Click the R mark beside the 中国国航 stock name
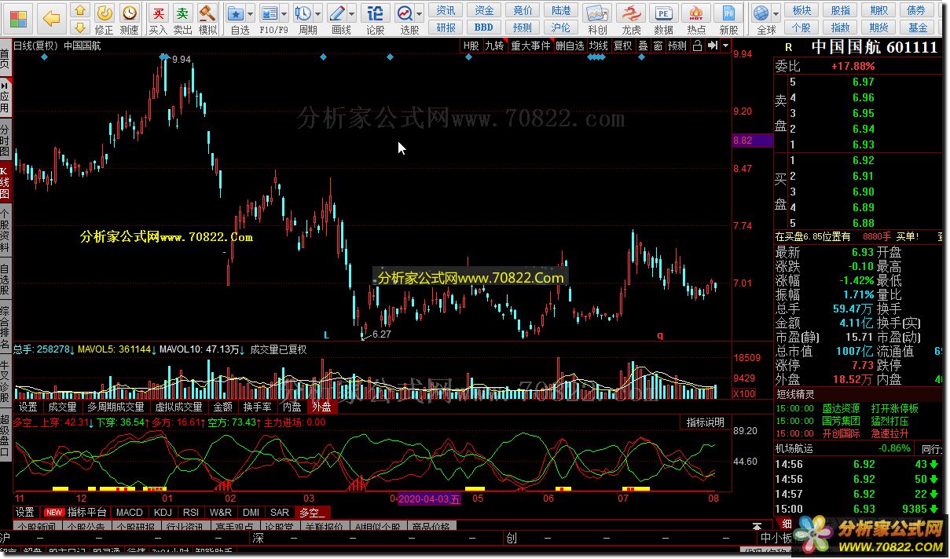This screenshot has height=559, width=950. point(789,47)
